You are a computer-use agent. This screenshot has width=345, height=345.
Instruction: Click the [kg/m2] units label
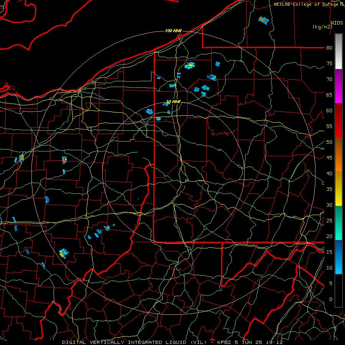(x=322, y=27)
